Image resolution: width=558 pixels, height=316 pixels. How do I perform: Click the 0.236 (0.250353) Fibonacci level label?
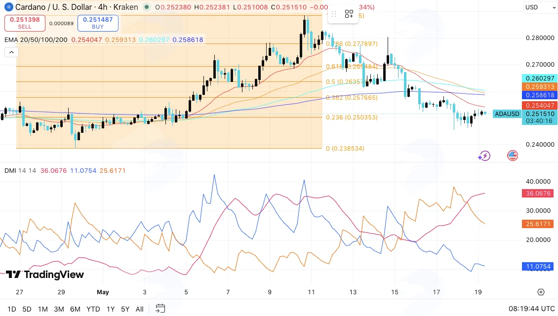tap(352, 117)
